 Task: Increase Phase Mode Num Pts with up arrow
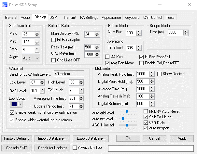(x=139, y=32)
